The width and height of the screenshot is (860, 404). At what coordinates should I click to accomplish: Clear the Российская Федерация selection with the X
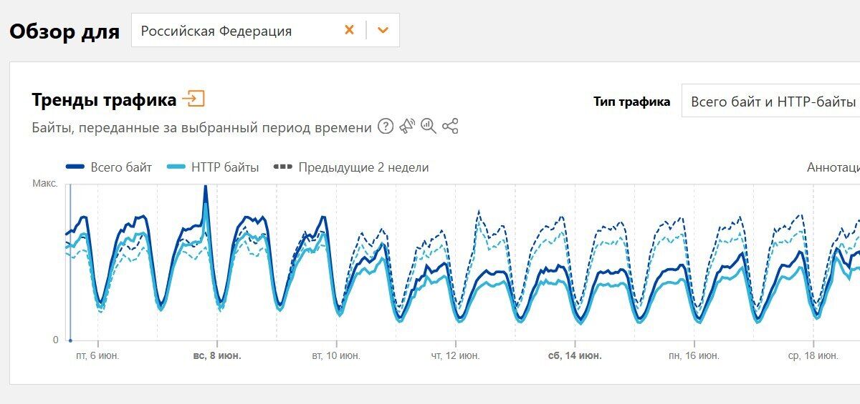pyautogui.click(x=349, y=30)
